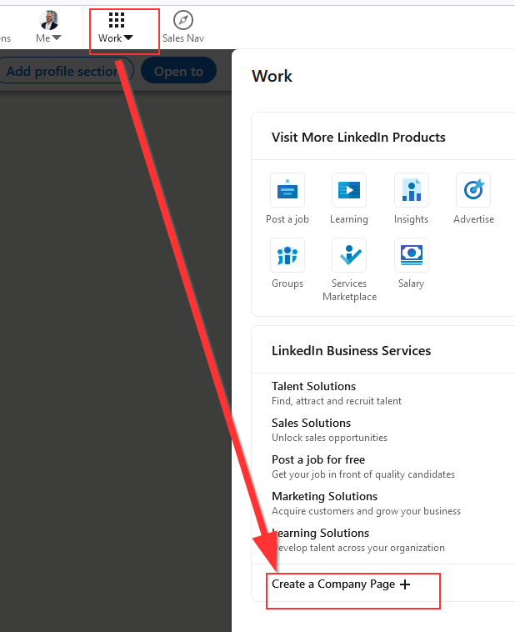Select Sales Solutions link
The height and width of the screenshot is (632, 515).
point(311,423)
